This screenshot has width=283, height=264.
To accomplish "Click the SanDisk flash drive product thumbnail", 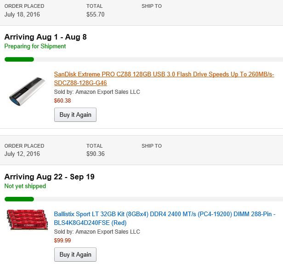I will pyautogui.click(x=28, y=91).
